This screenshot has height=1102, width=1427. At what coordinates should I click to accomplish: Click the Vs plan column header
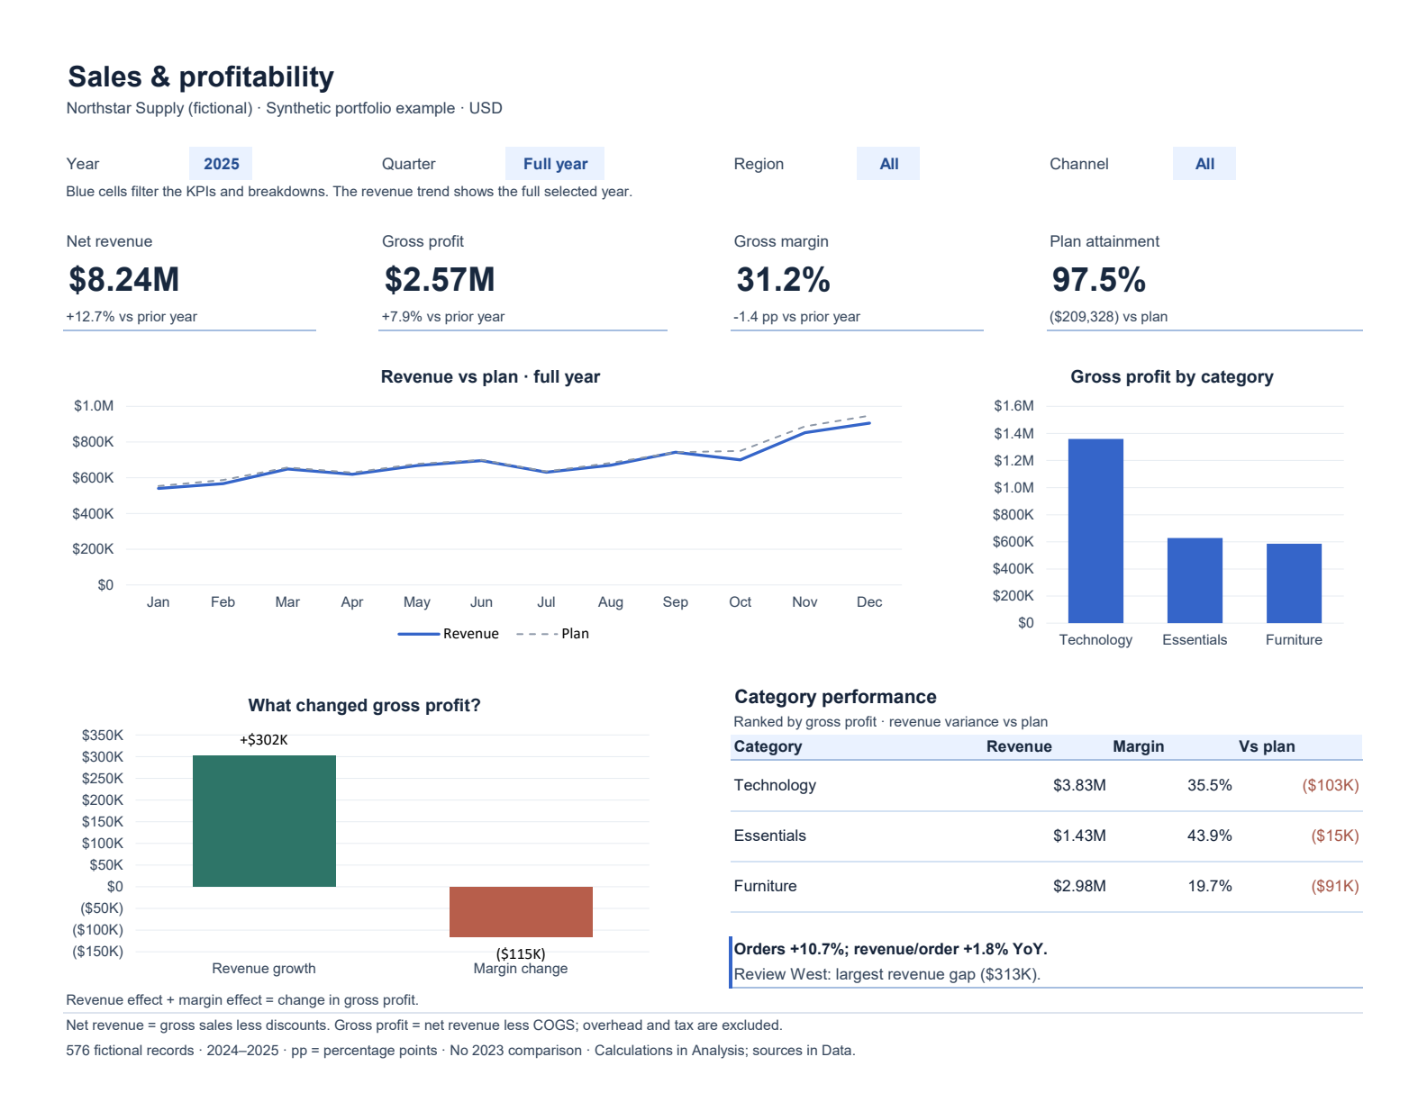[1267, 746]
